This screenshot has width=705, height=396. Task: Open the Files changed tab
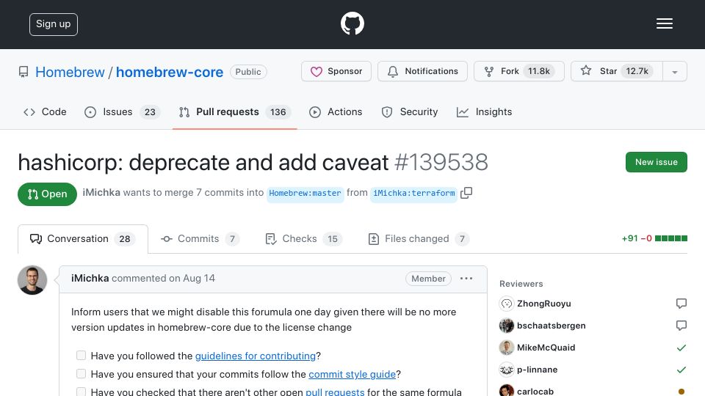pyautogui.click(x=419, y=239)
